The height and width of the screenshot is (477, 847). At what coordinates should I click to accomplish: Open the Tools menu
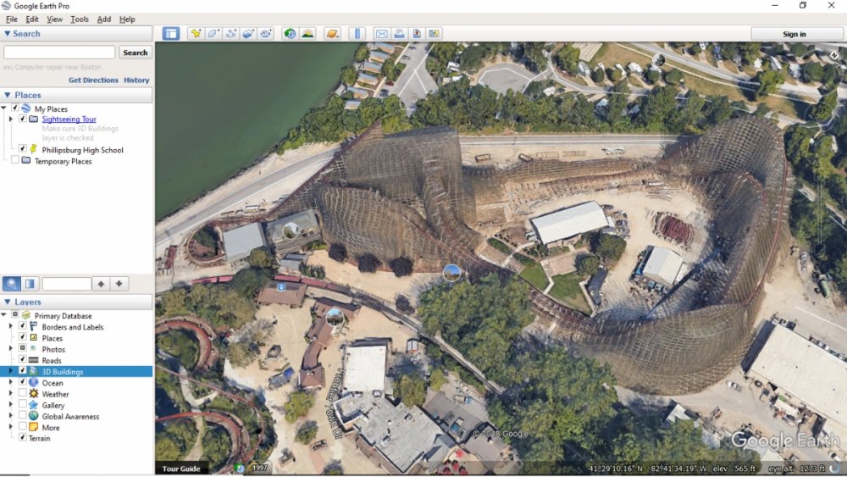pyautogui.click(x=79, y=19)
